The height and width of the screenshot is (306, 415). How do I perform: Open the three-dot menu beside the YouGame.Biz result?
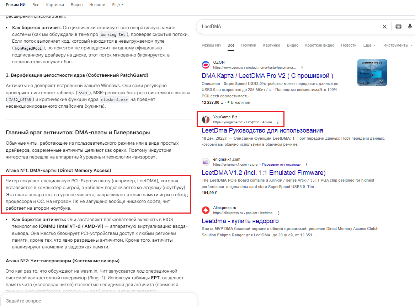(278, 122)
